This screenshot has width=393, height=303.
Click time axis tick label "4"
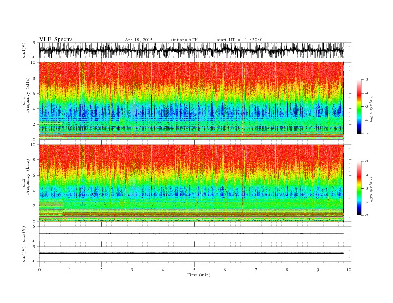pos(163,270)
